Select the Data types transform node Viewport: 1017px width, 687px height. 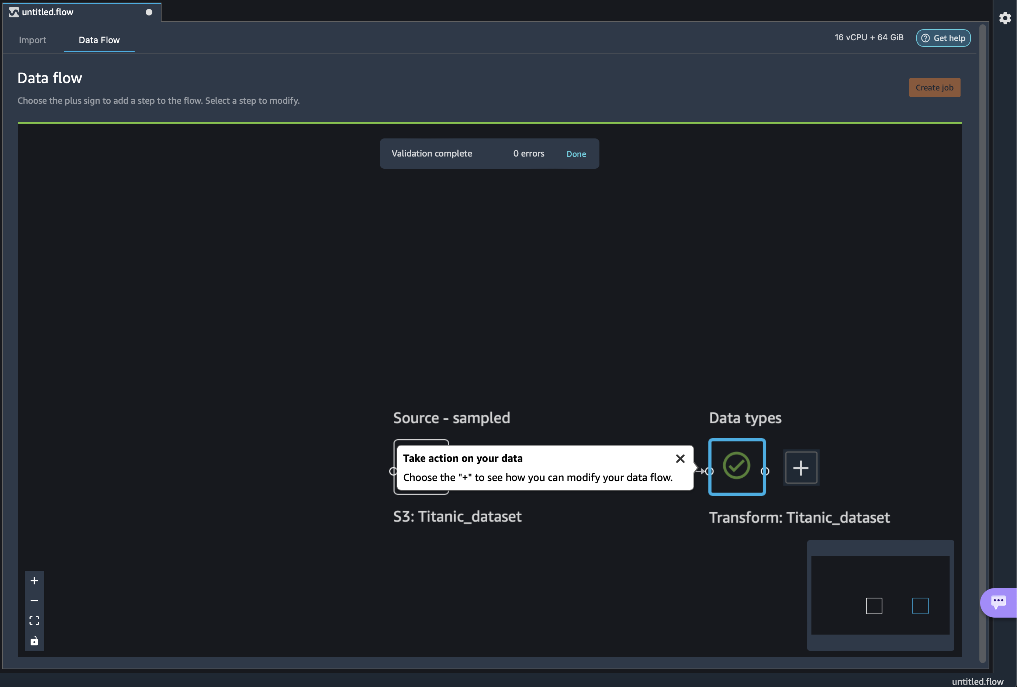(737, 467)
